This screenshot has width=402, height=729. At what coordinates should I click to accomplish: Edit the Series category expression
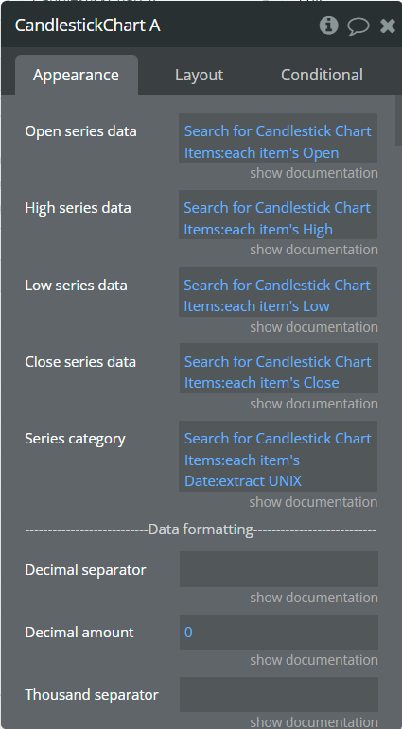pos(278,456)
